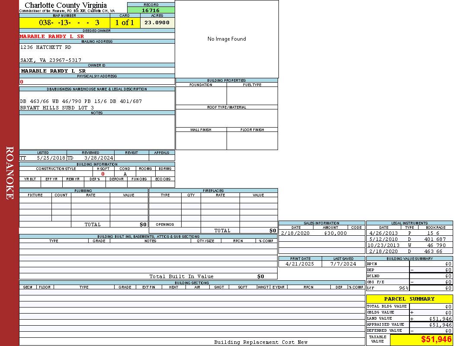Click the red taxable value $51,946
This screenshot has height=346, width=454.
436,340
